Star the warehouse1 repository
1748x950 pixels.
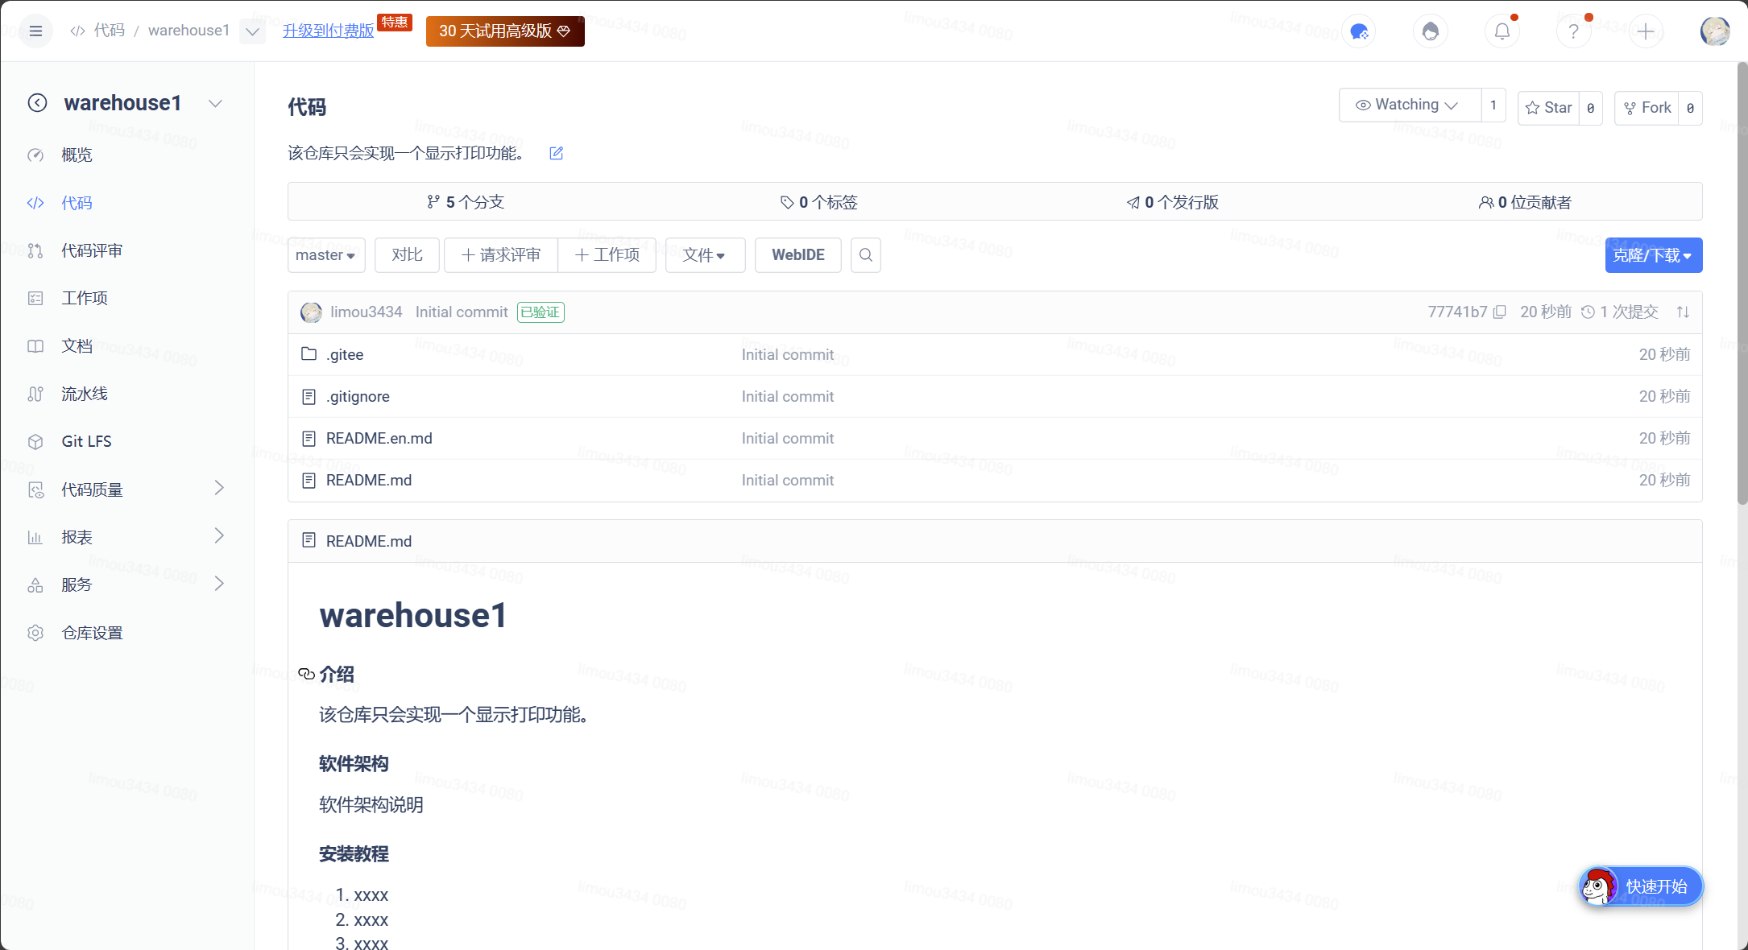coord(1548,107)
